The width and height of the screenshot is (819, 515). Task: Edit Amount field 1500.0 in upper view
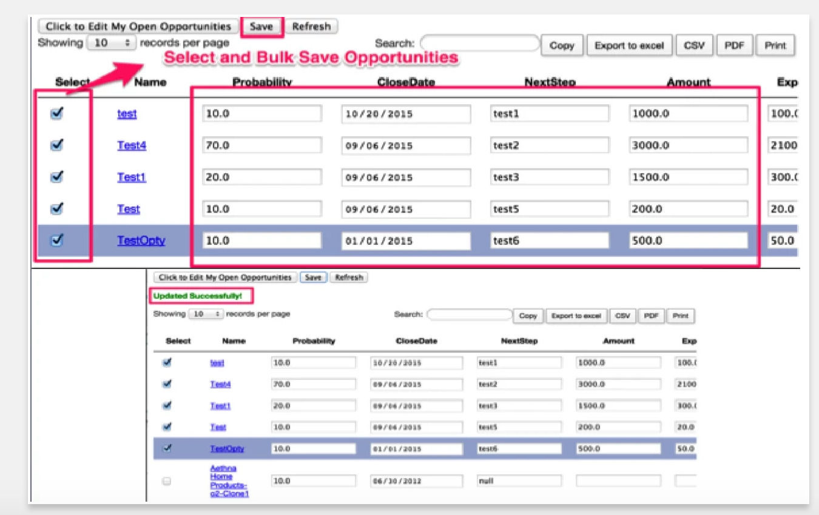pyautogui.click(x=689, y=177)
